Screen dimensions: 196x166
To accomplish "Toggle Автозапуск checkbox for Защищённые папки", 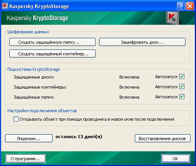I will coord(182,97).
